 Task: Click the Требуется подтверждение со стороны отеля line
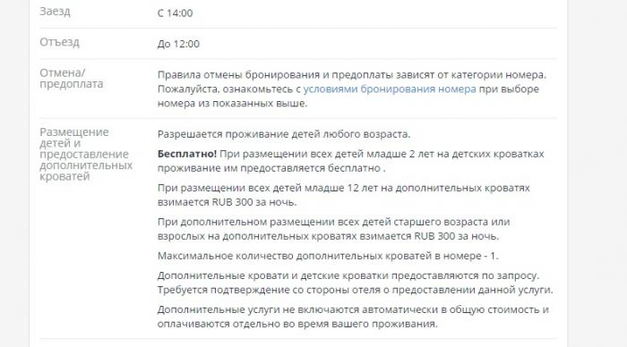click(355, 290)
